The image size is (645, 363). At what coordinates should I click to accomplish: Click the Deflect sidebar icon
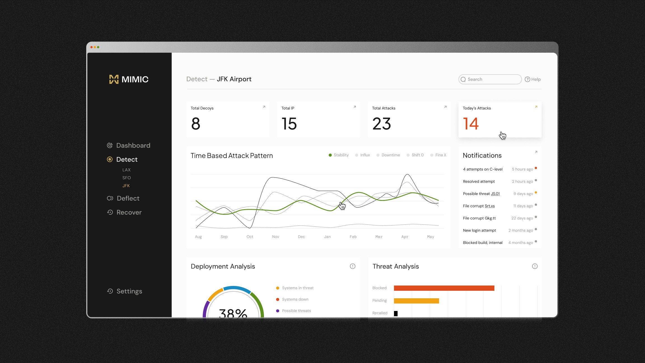click(x=110, y=198)
